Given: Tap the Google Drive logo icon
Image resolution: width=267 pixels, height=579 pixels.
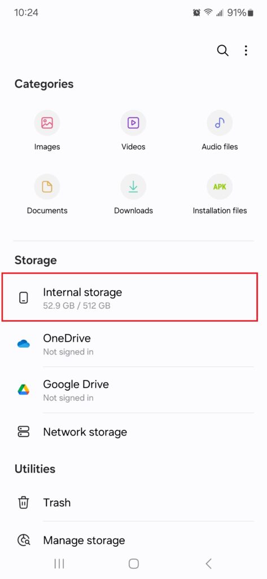Looking at the screenshot, I should point(24,390).
